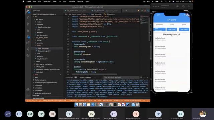Pause the debug session from the debug toolbar

126,11
